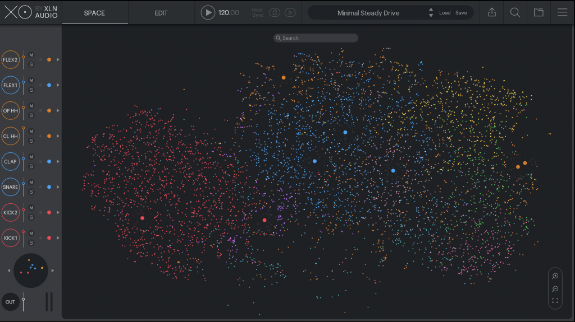Viewport: 575px width, 322px height.
Task: Click the FLEX2 channel pad
Action: tap(10, 60)
